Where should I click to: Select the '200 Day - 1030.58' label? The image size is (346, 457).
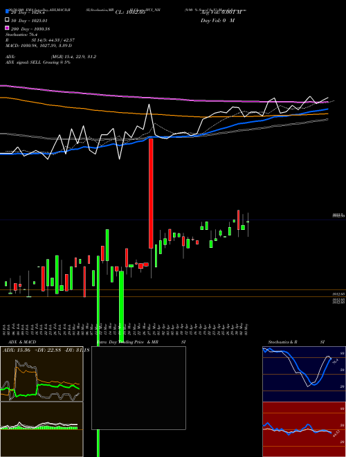(30, 29)
